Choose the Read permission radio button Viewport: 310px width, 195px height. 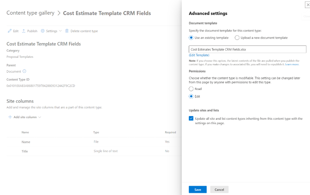coord(191,89)
